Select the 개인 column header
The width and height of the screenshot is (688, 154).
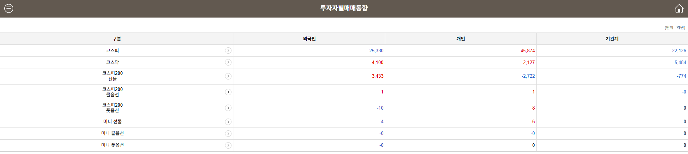click(460, 39)
